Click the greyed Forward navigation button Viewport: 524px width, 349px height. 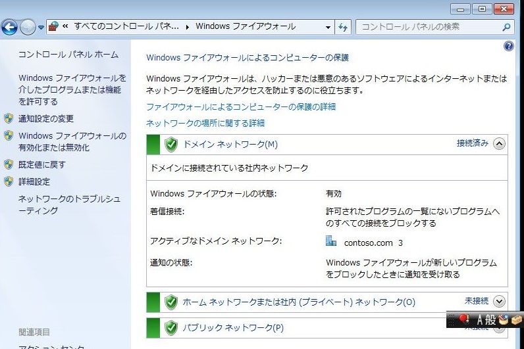click(28, 28)
